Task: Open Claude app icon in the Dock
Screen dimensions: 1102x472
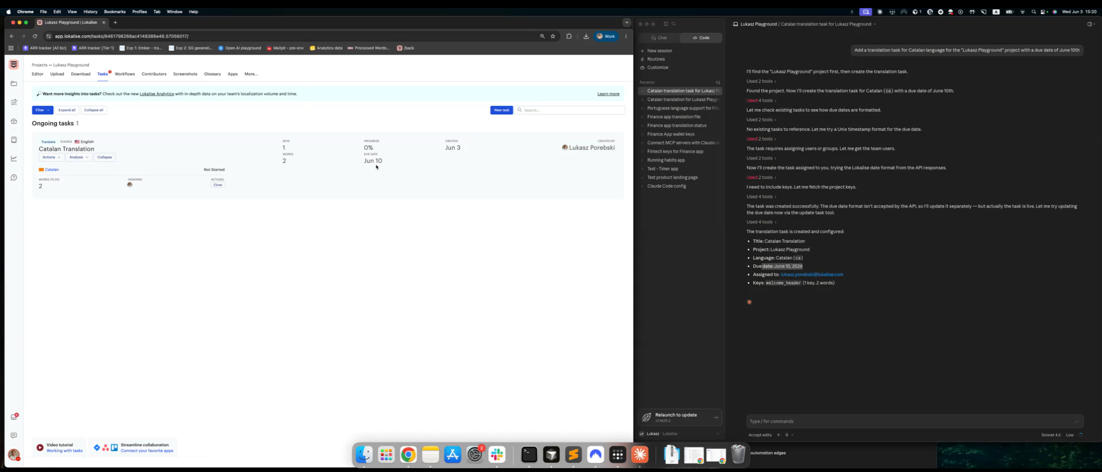Action: click(x=640, y=455)
